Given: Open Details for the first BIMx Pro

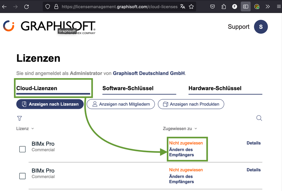Looking at the screenshot, I should pyautogui.click(x=253, y=143).
